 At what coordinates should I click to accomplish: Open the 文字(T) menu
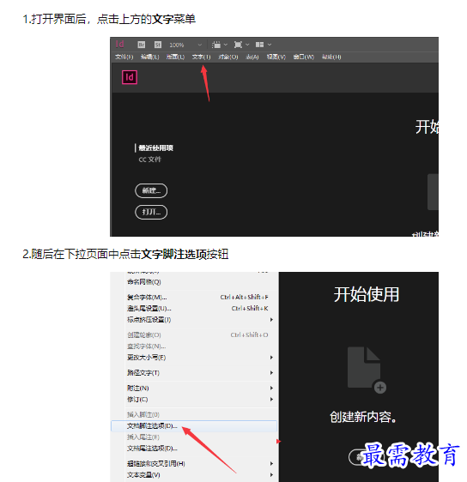pos(201,57)
